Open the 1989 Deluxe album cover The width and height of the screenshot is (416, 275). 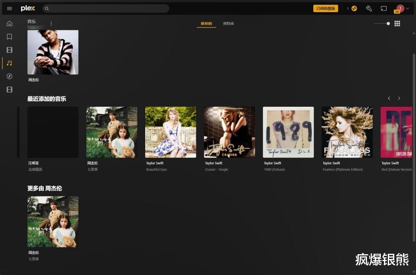click(289, 132)
